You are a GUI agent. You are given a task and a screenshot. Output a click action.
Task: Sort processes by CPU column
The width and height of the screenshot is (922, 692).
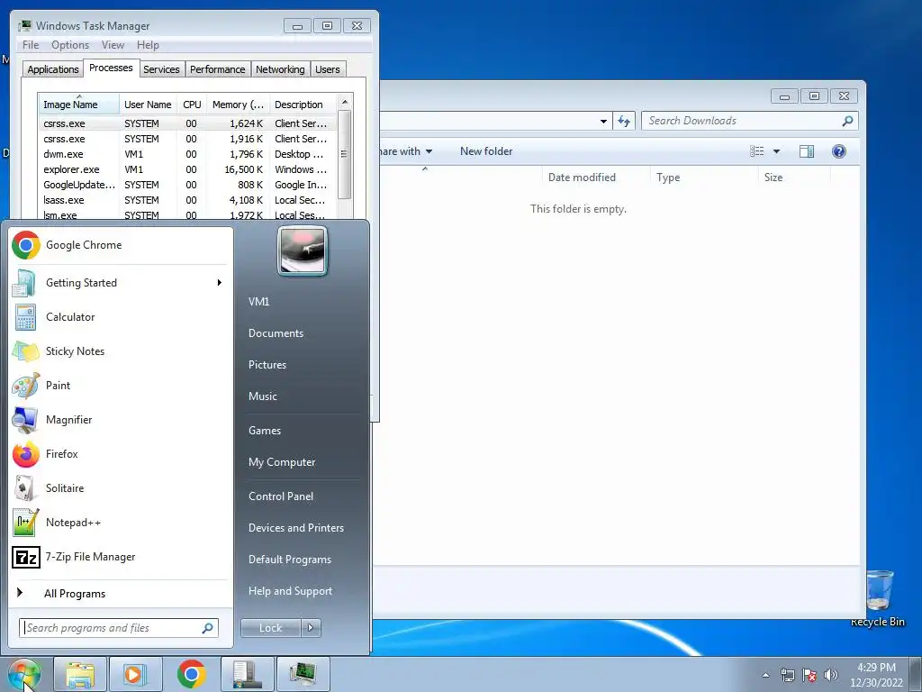(x=192, y=105)
